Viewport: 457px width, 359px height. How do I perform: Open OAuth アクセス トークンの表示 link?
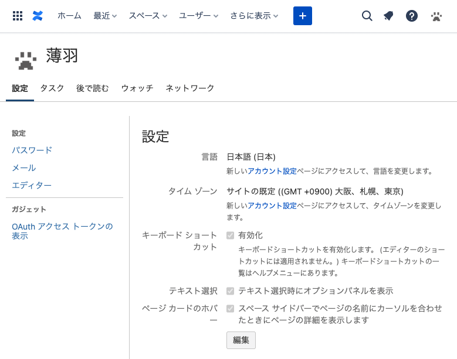pyautogui.click(x=62, y=231)
